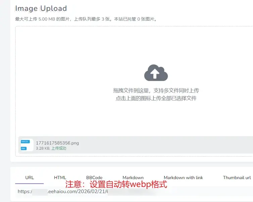Screen dimensions: 253x202
Task: Click the 1771617585356.png file thumbnail
Action: pos(25,145)
